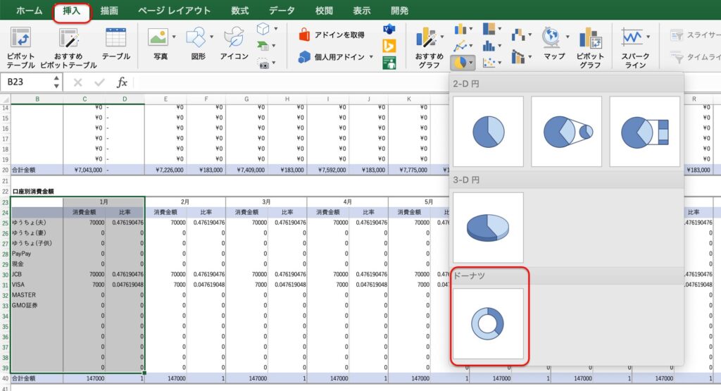Click the insert function fx icon

122,82
